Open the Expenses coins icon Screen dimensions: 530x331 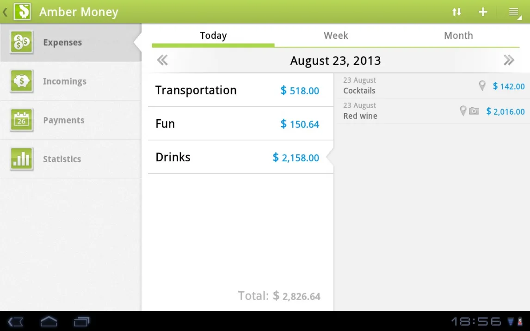coord(22,43)
